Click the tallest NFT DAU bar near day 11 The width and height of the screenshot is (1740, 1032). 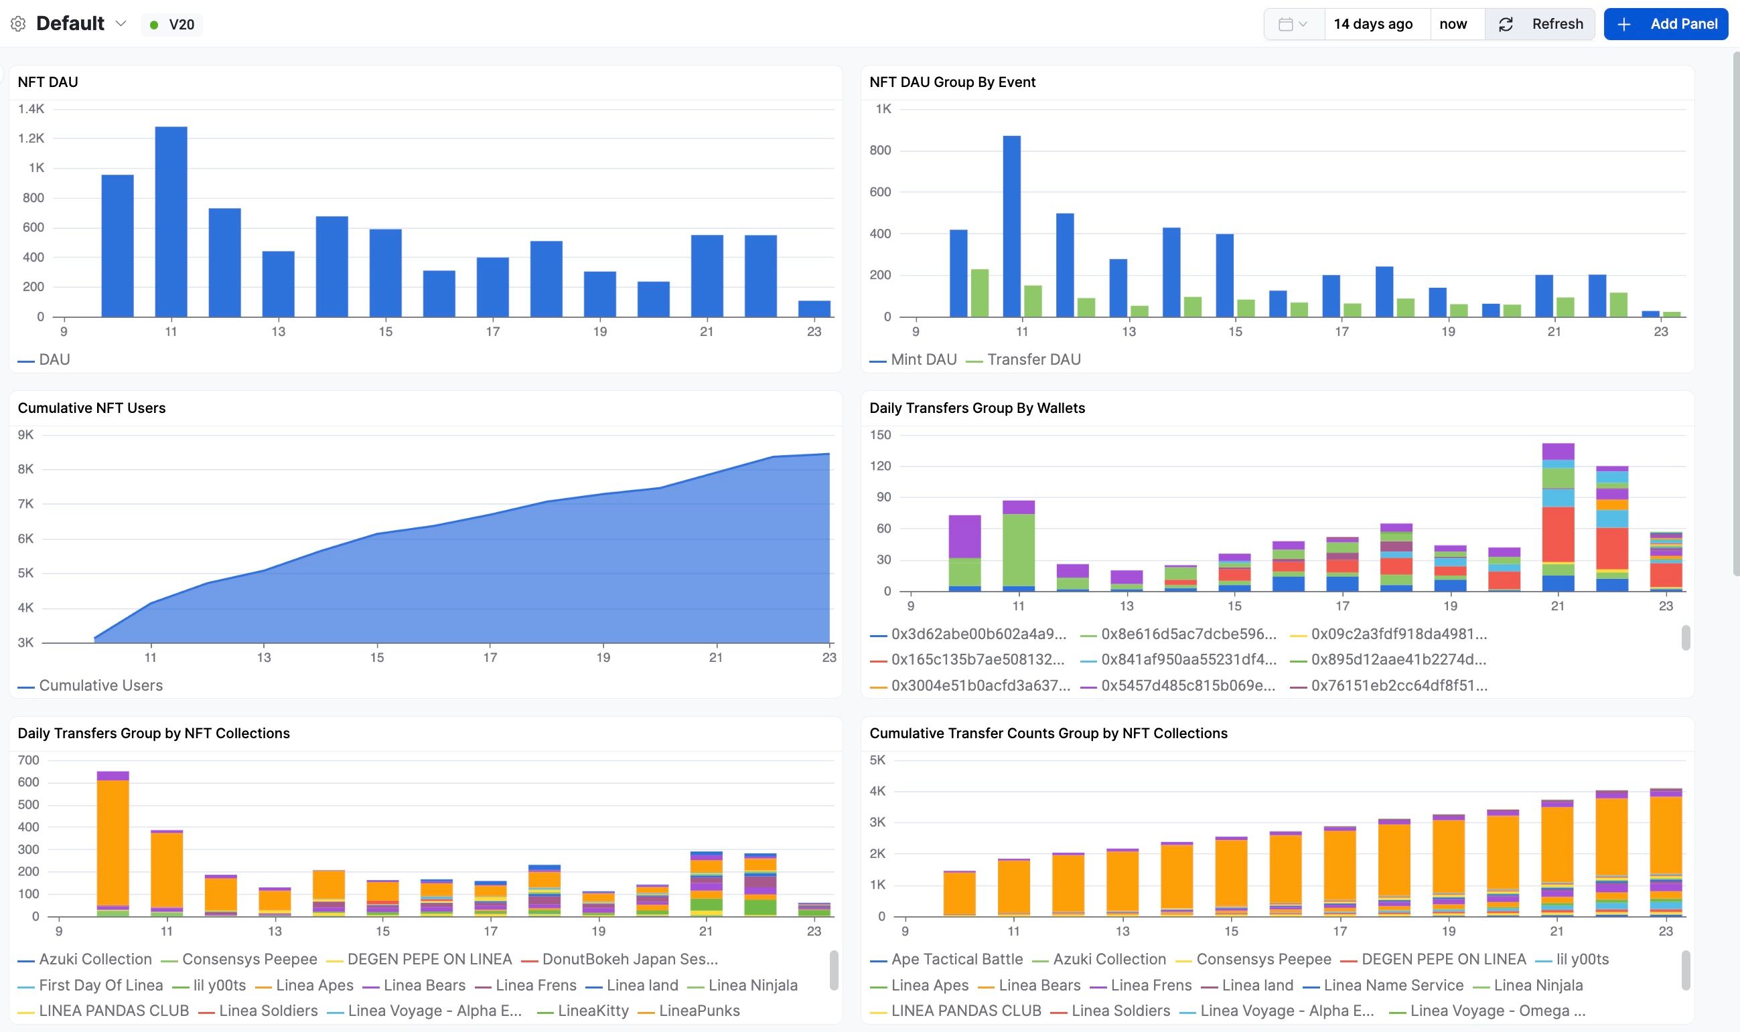coord(171,222)
